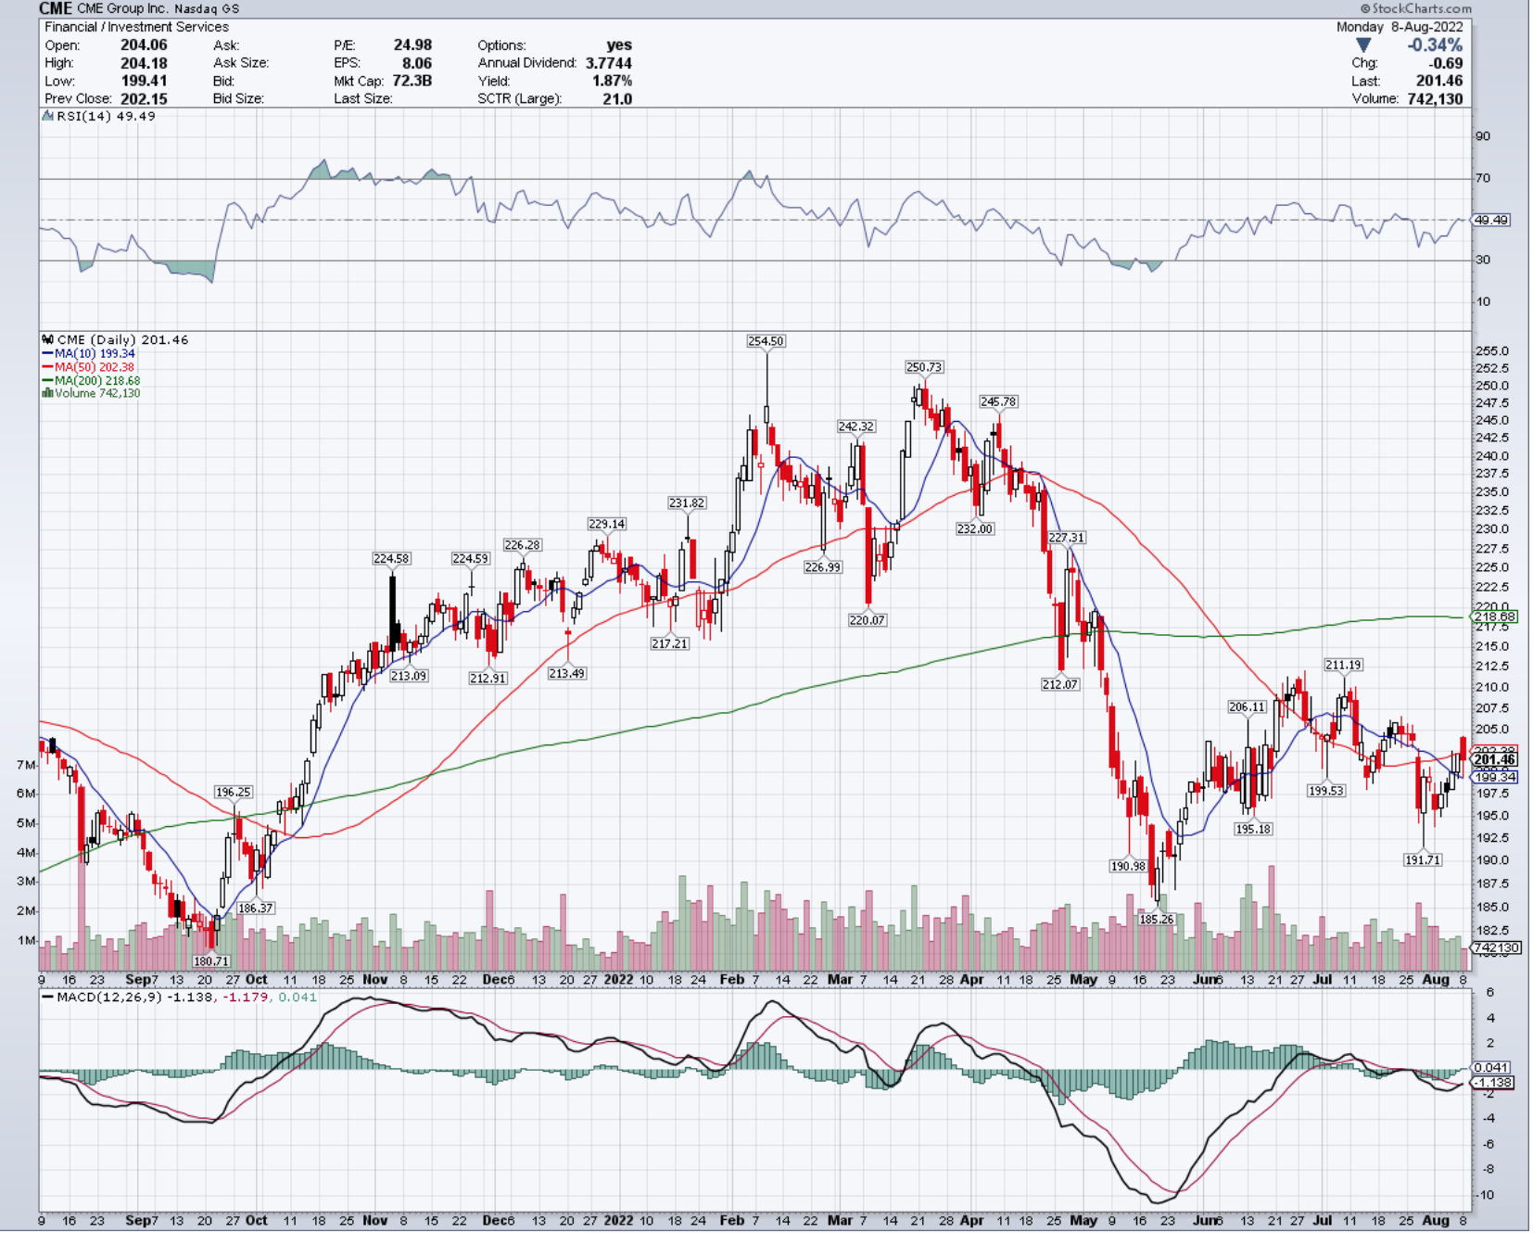Image resolution: width=1533 pixels, height=1233 pixels.
Task: Click the Mkt Cap value 72.3B
Action: 412,81
